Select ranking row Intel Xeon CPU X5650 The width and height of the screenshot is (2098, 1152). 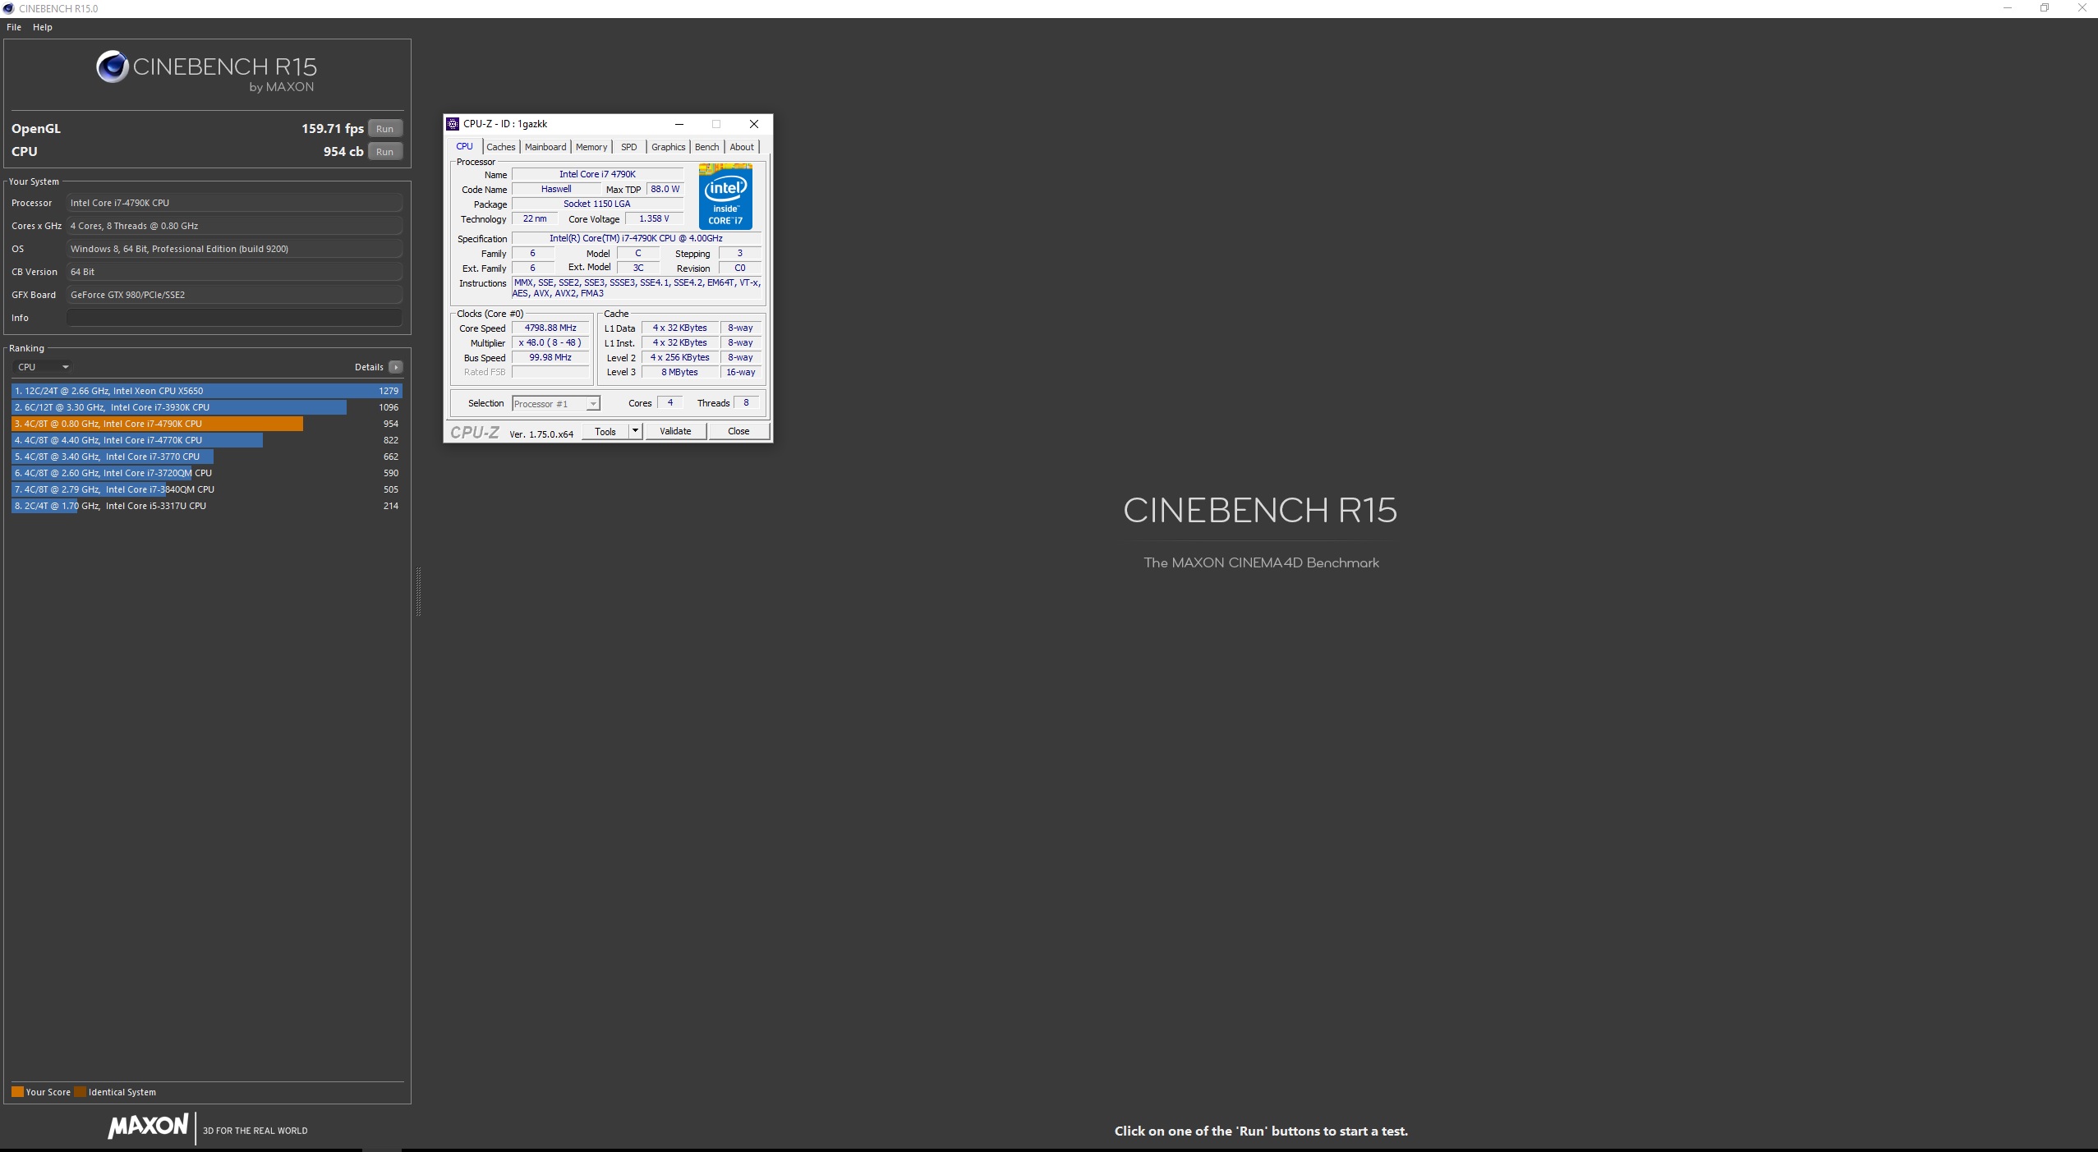(x=206, y=391)
